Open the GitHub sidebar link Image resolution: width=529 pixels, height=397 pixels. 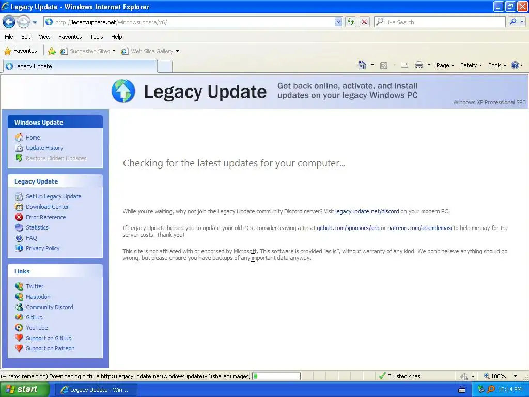click(34, 317)
